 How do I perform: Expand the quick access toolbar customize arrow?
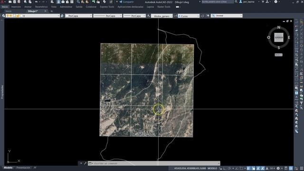click(x=117, y=2)
